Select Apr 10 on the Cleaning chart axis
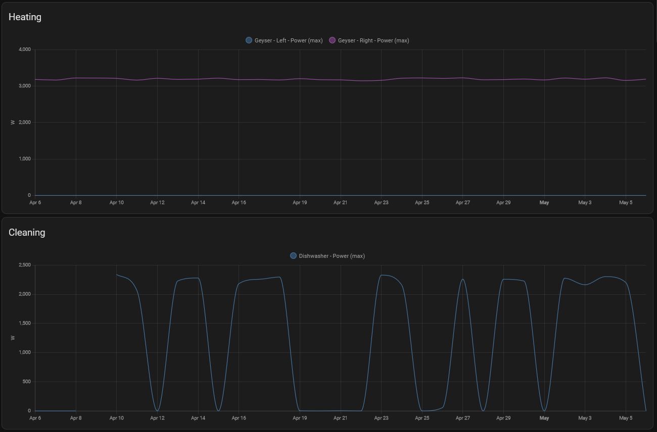Image resolution: width=657 pixels, height=432 pixels. [116, 418]
